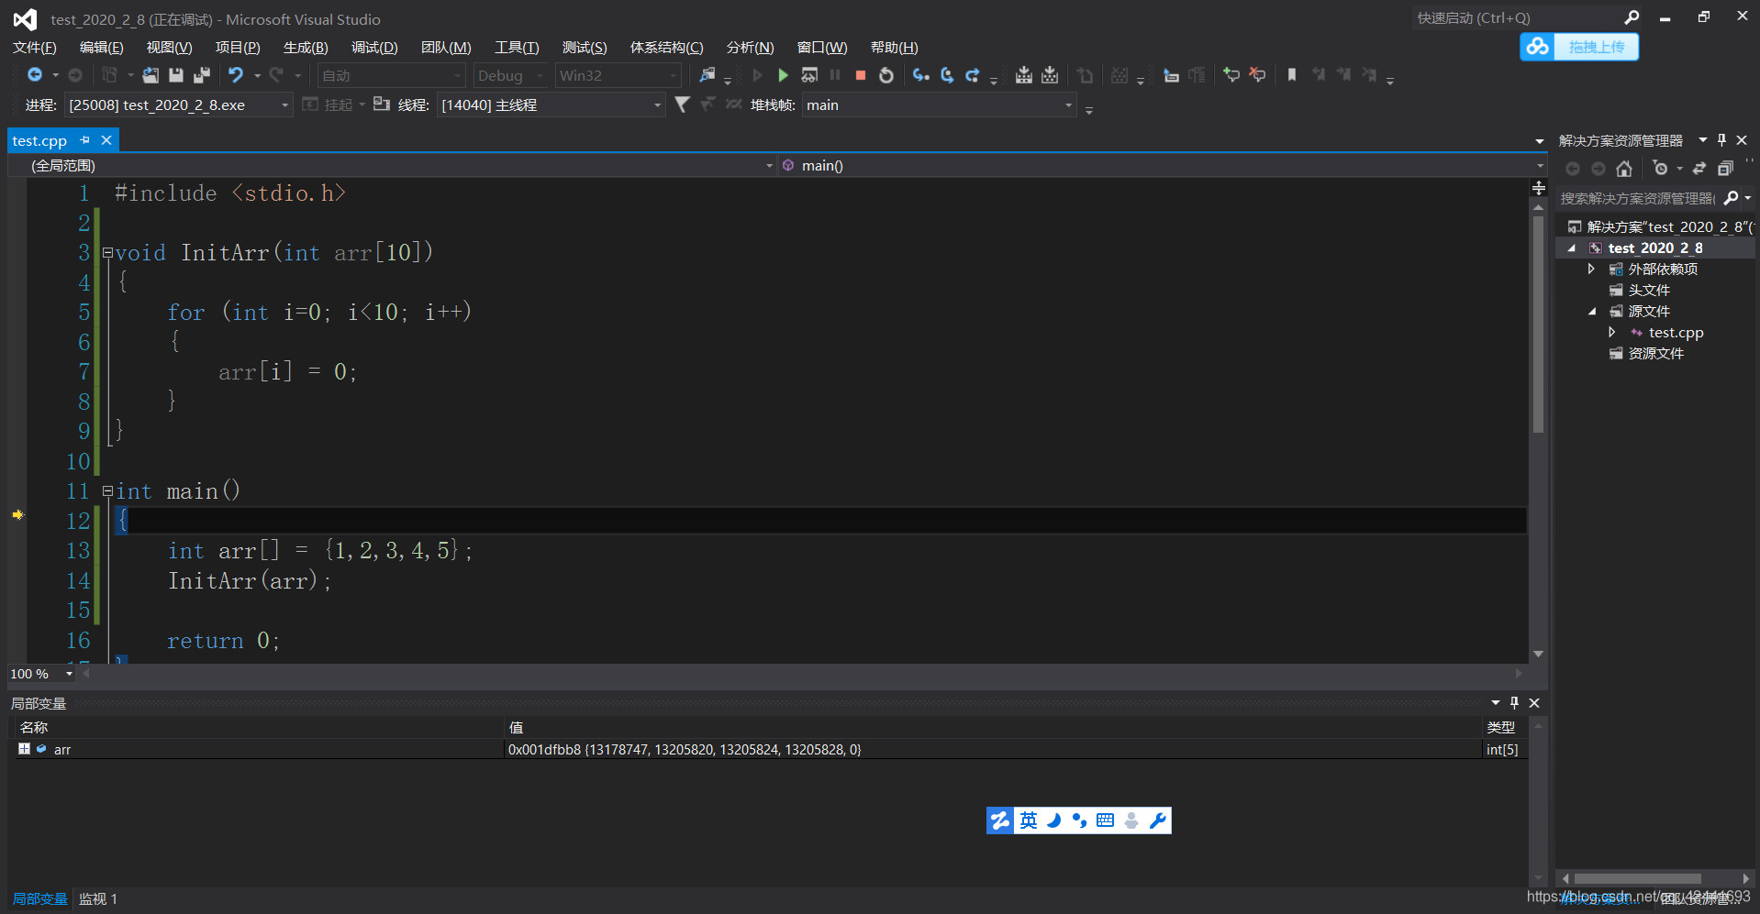Collapse the test_2020_2_8 project node

[x=1572, y=248]
